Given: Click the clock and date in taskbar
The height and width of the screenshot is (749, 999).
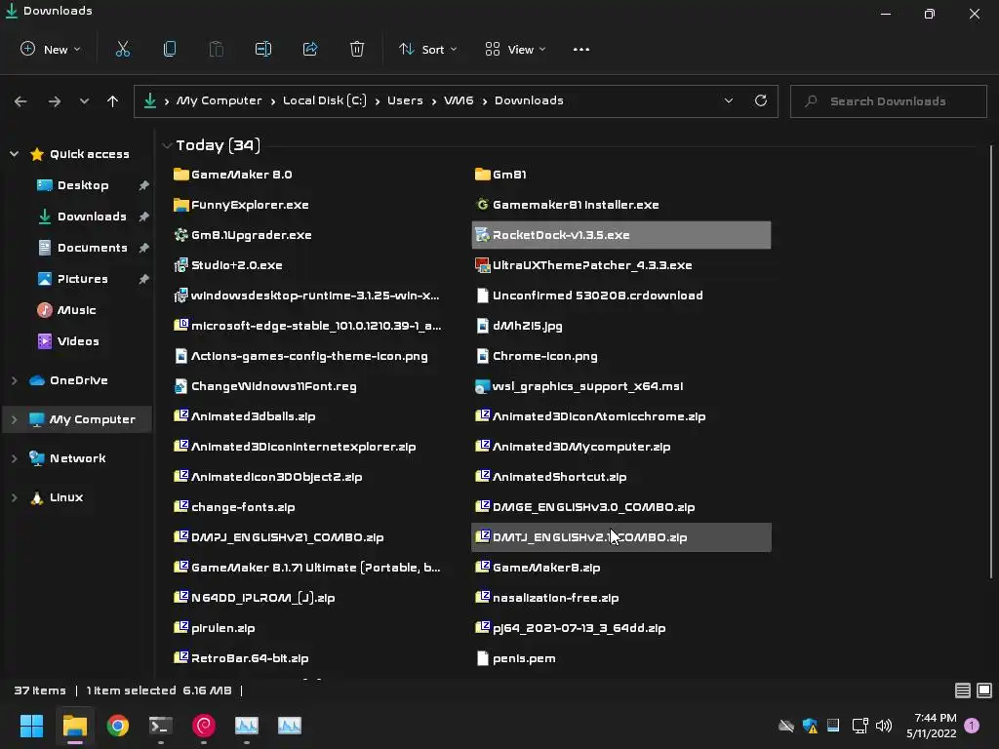Looking at the screenshot, I should point(931,726).
